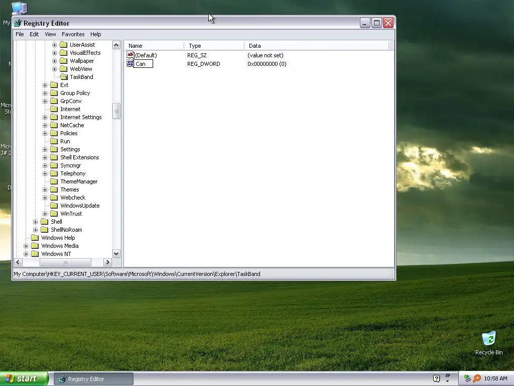
Task: Click the Windows Help folder icon
Action: pyautogui.click(x=35, y=238)
